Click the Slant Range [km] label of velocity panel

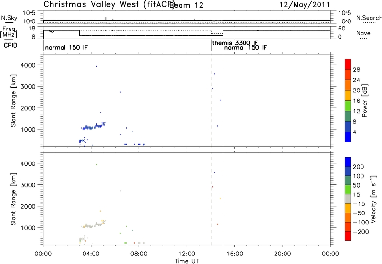pos(14,199)
